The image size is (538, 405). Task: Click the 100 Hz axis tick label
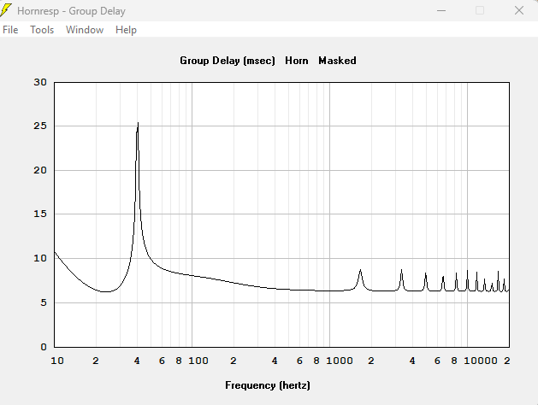click(x=198, y=361)
